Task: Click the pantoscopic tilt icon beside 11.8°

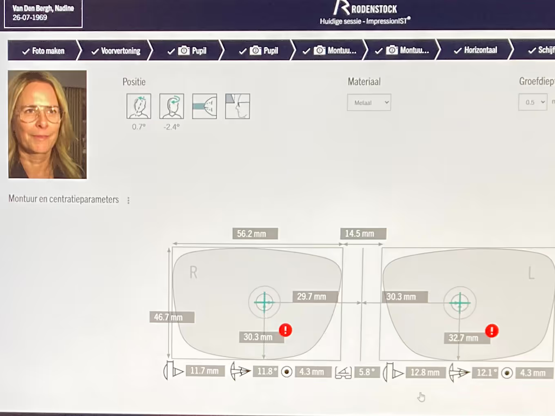Action: tap(240, 371)
